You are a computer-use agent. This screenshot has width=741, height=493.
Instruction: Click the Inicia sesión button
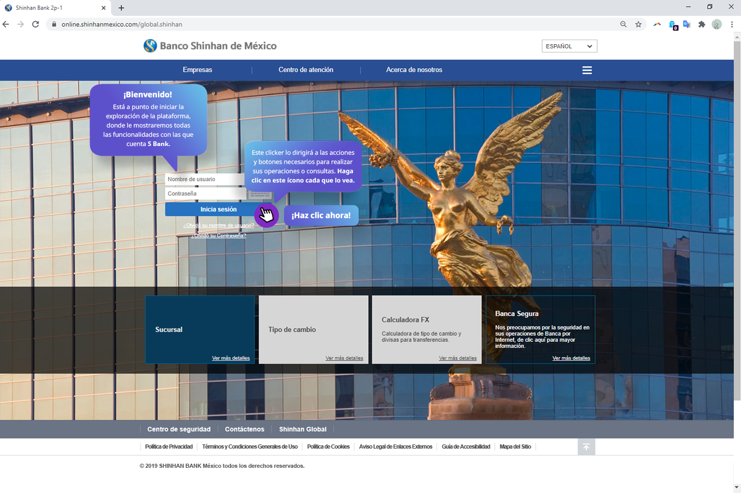click(x=218, y=209)
